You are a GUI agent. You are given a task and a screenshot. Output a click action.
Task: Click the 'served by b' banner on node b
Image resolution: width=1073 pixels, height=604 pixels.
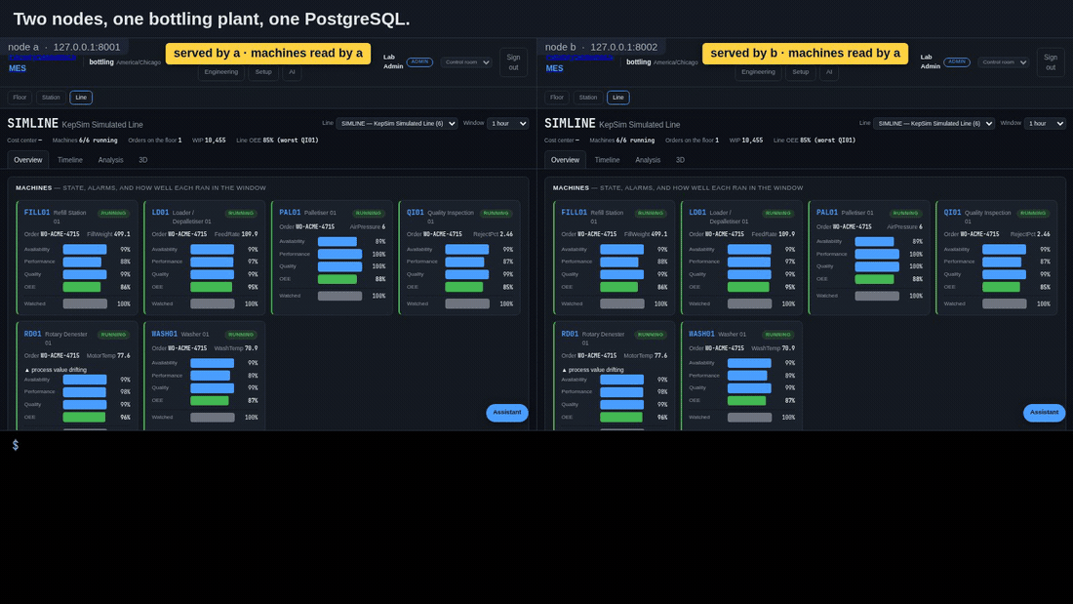(x=806, y=54)
